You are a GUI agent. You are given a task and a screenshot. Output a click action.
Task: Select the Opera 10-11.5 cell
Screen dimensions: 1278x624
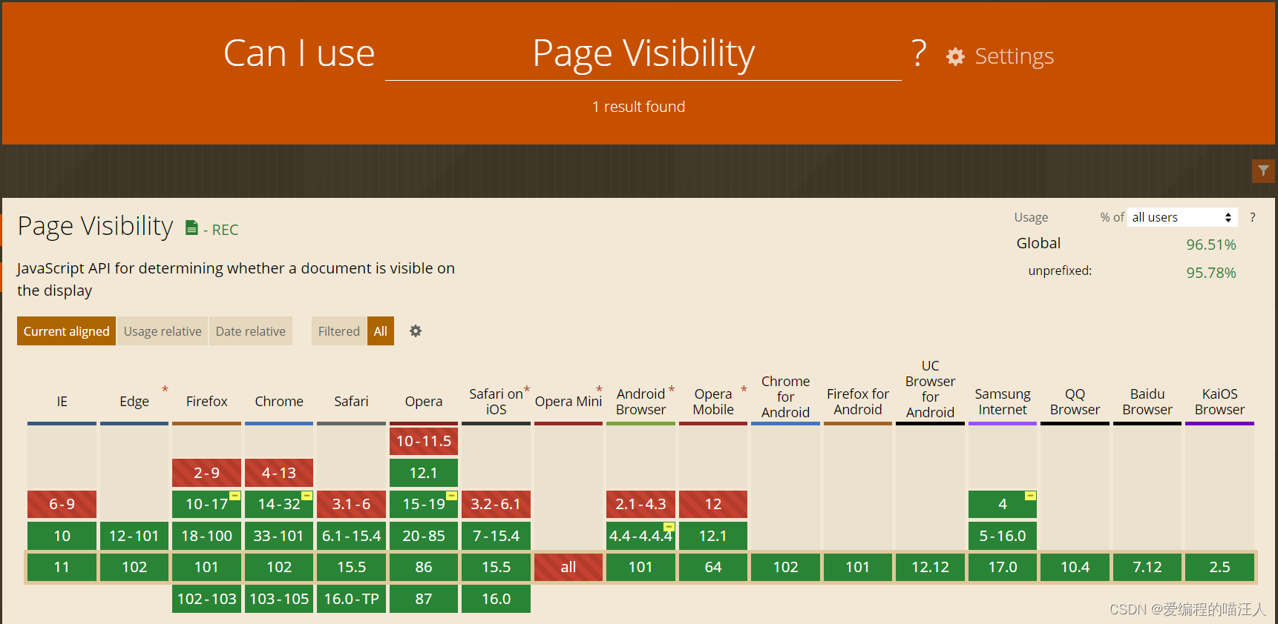click(x=424, y=441)
